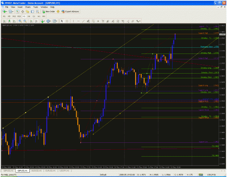The image size is (227, 177).
Task: Select the text 'A' drawing tool
Action: click(x=98, y=21)
